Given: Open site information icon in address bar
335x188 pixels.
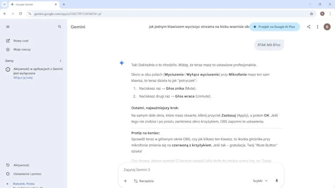Looking at the screenshot, I should pos(30,14).
